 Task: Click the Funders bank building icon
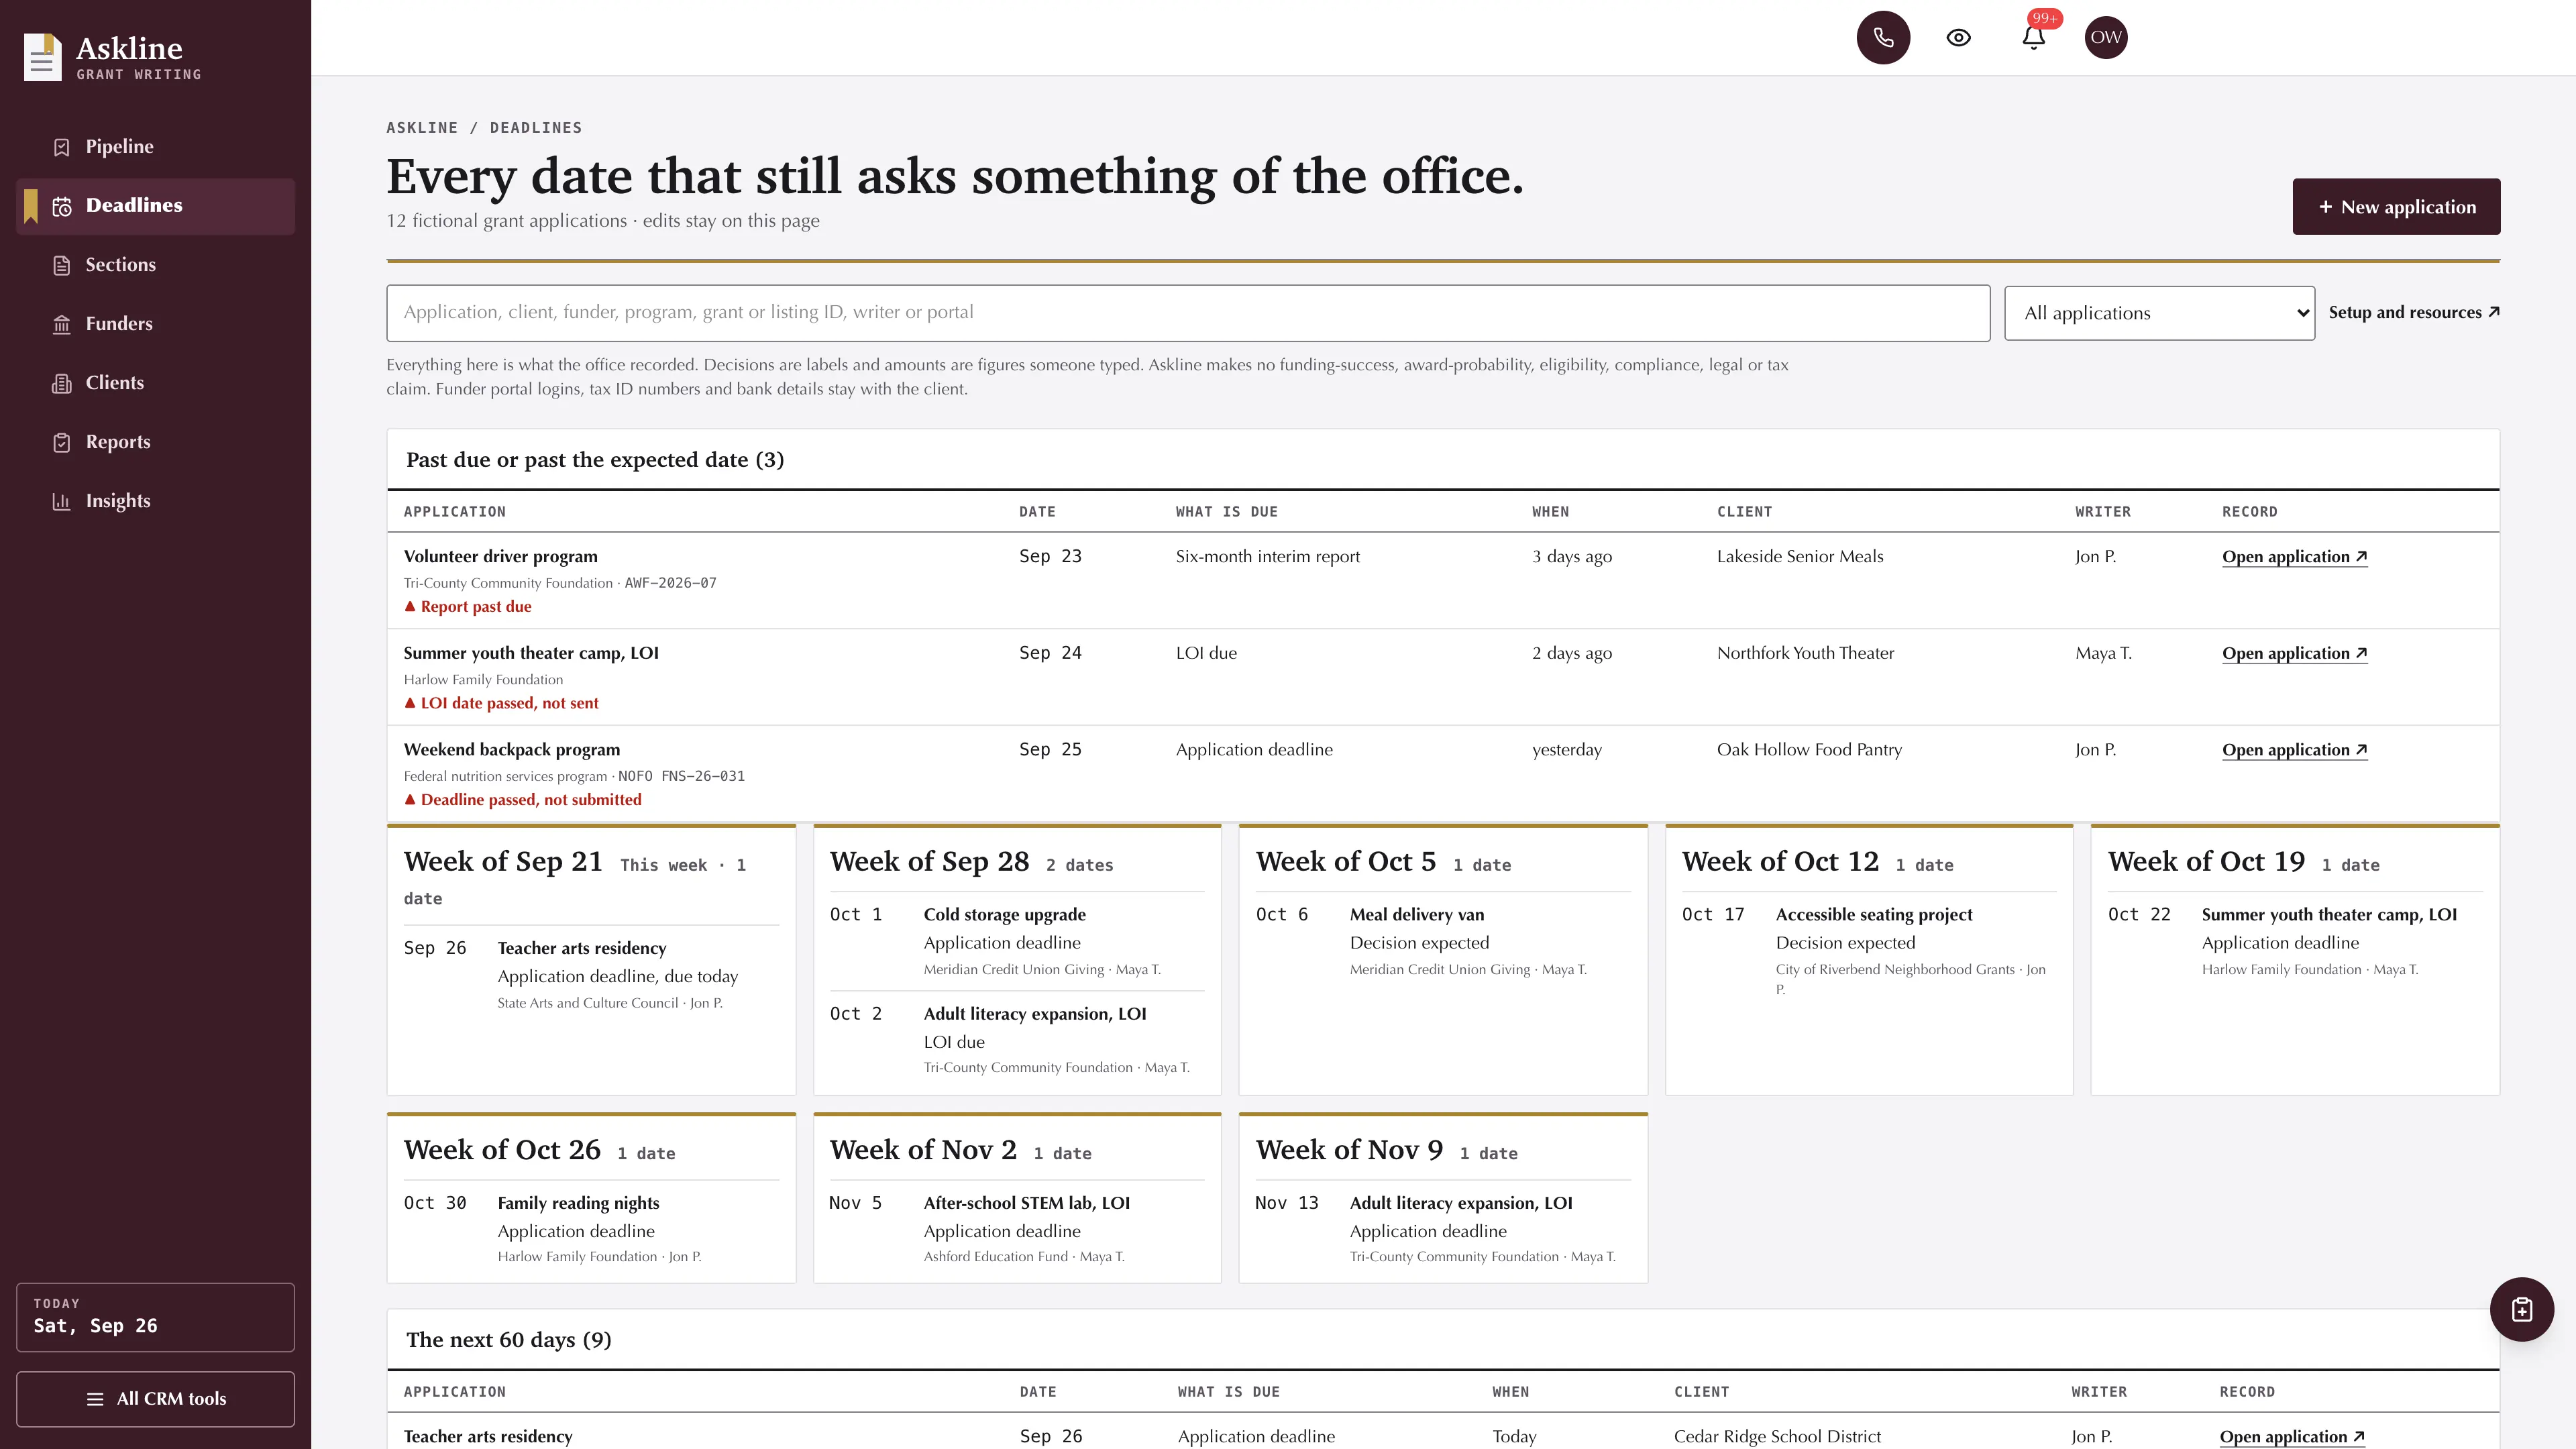pyautogui.click(x=62, y=324)
